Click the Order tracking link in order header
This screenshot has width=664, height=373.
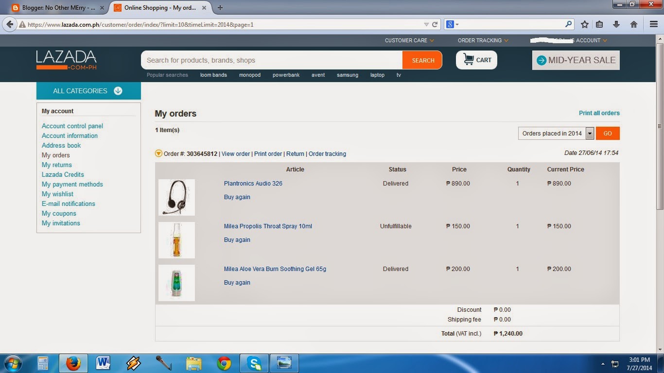[x=327, y=154]
